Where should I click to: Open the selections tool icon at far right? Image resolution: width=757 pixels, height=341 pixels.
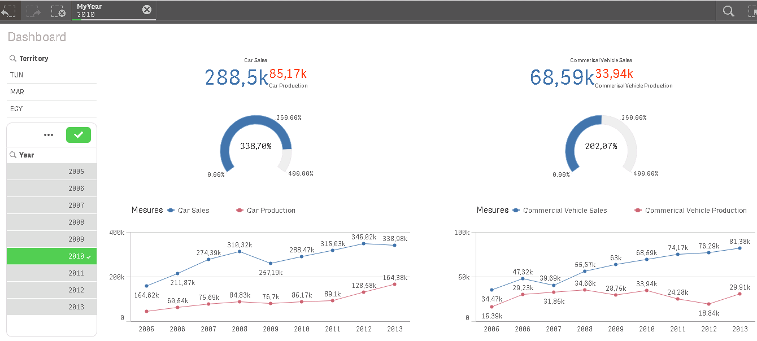tap(754, 11)
